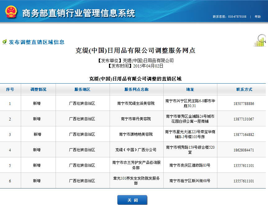The image size is (268, 205).
Task: Click the address 南宁市良庆区德政路83号
Action: coord(190,165)
